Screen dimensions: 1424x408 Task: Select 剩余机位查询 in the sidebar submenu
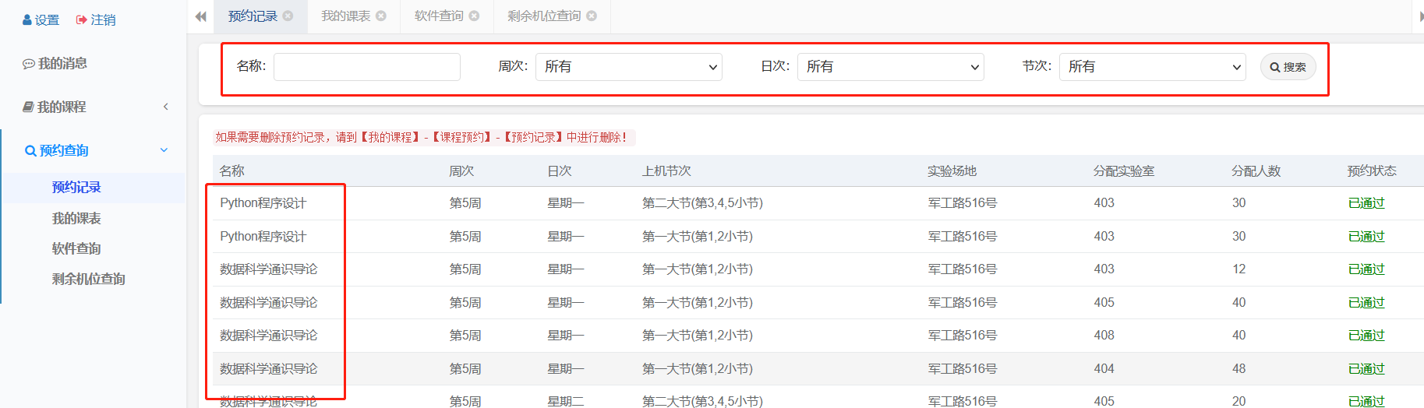[88, 279]
